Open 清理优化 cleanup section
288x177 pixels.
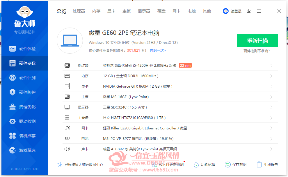click(25, 107)
